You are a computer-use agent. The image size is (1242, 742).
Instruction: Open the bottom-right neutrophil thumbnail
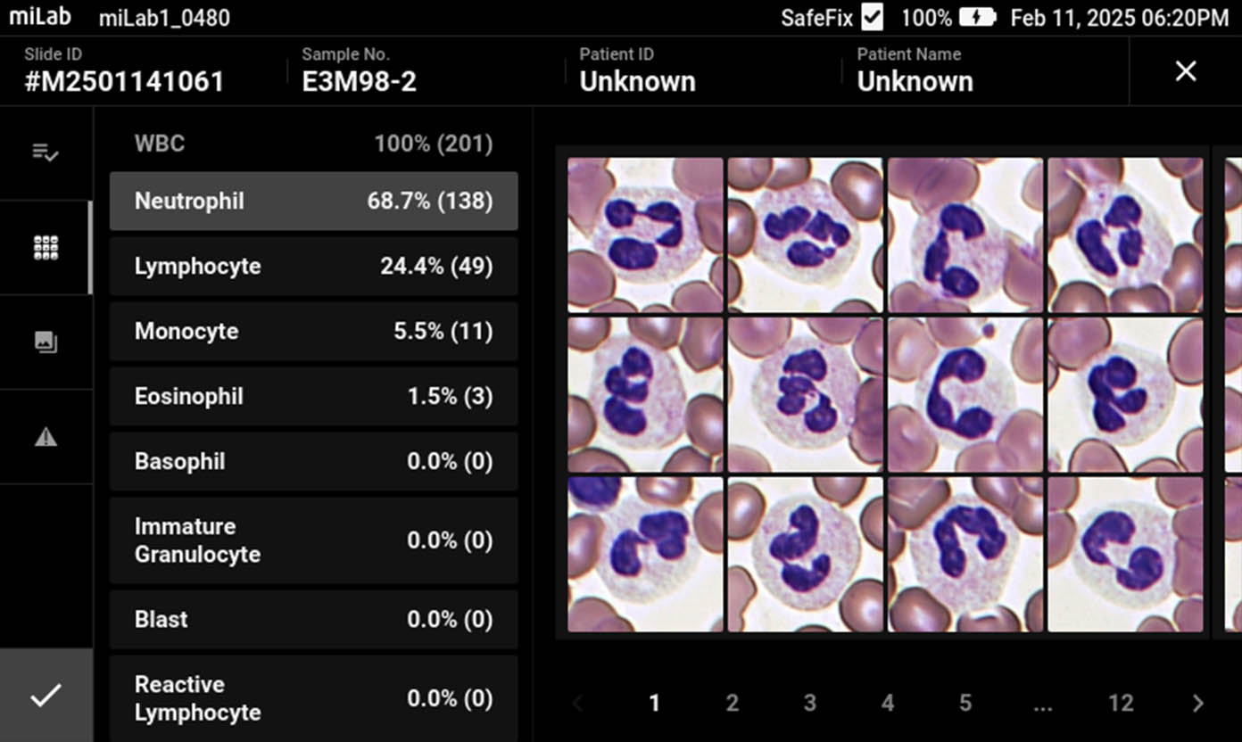tap(1125, 554)
